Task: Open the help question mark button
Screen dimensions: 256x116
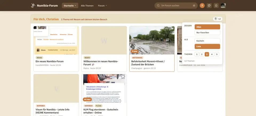Action: tap(202, 6)
